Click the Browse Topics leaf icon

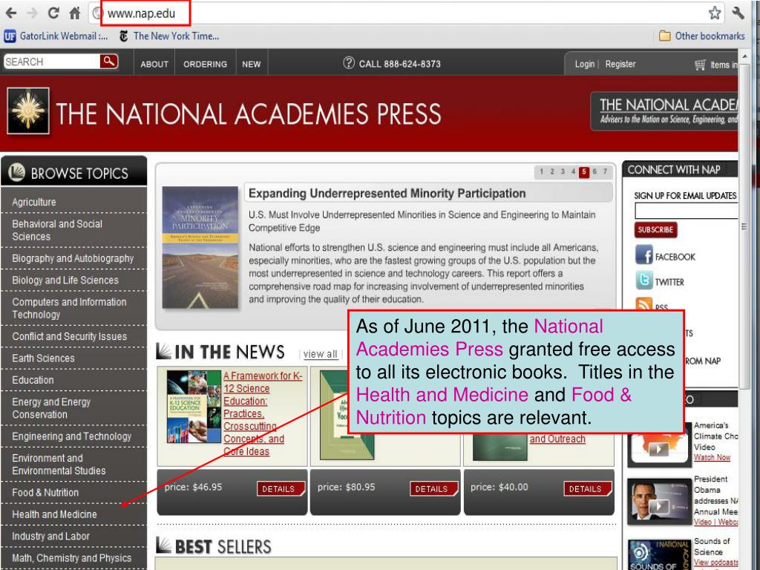point(16,172)
